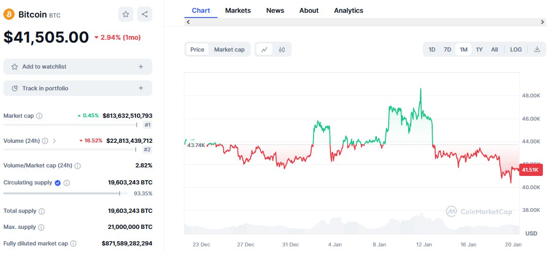Open the Analytics tab
Viewport: 549px width, 253px height.
coord(349,10)
